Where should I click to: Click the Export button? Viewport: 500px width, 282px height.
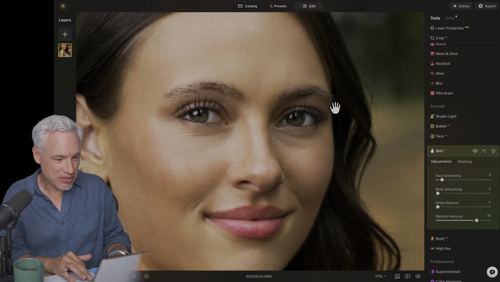point(487,6)
